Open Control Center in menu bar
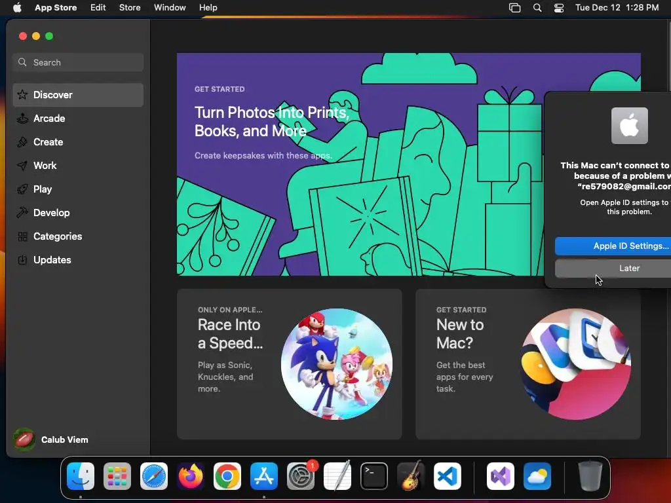 pos(559,8)
